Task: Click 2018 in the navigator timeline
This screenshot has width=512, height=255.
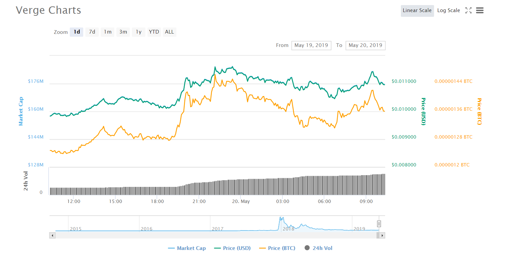Action: [288, 229]
